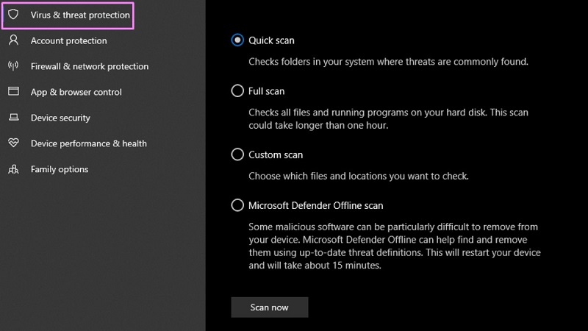Navigate to the Device security text label
Viewport: 588px width, 331px height.
click(60, 118)
